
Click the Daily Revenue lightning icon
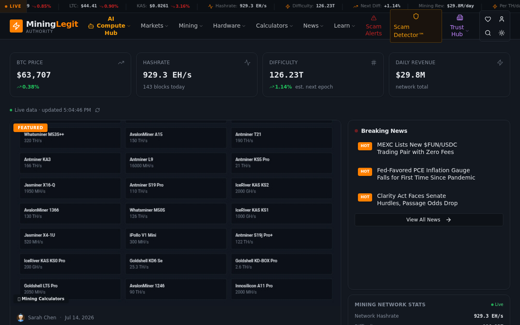tap(500, 63)
